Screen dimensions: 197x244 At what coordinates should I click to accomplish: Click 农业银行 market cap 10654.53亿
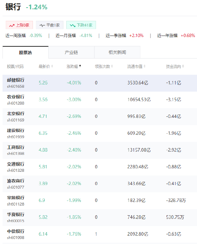(x=139, y=100)
